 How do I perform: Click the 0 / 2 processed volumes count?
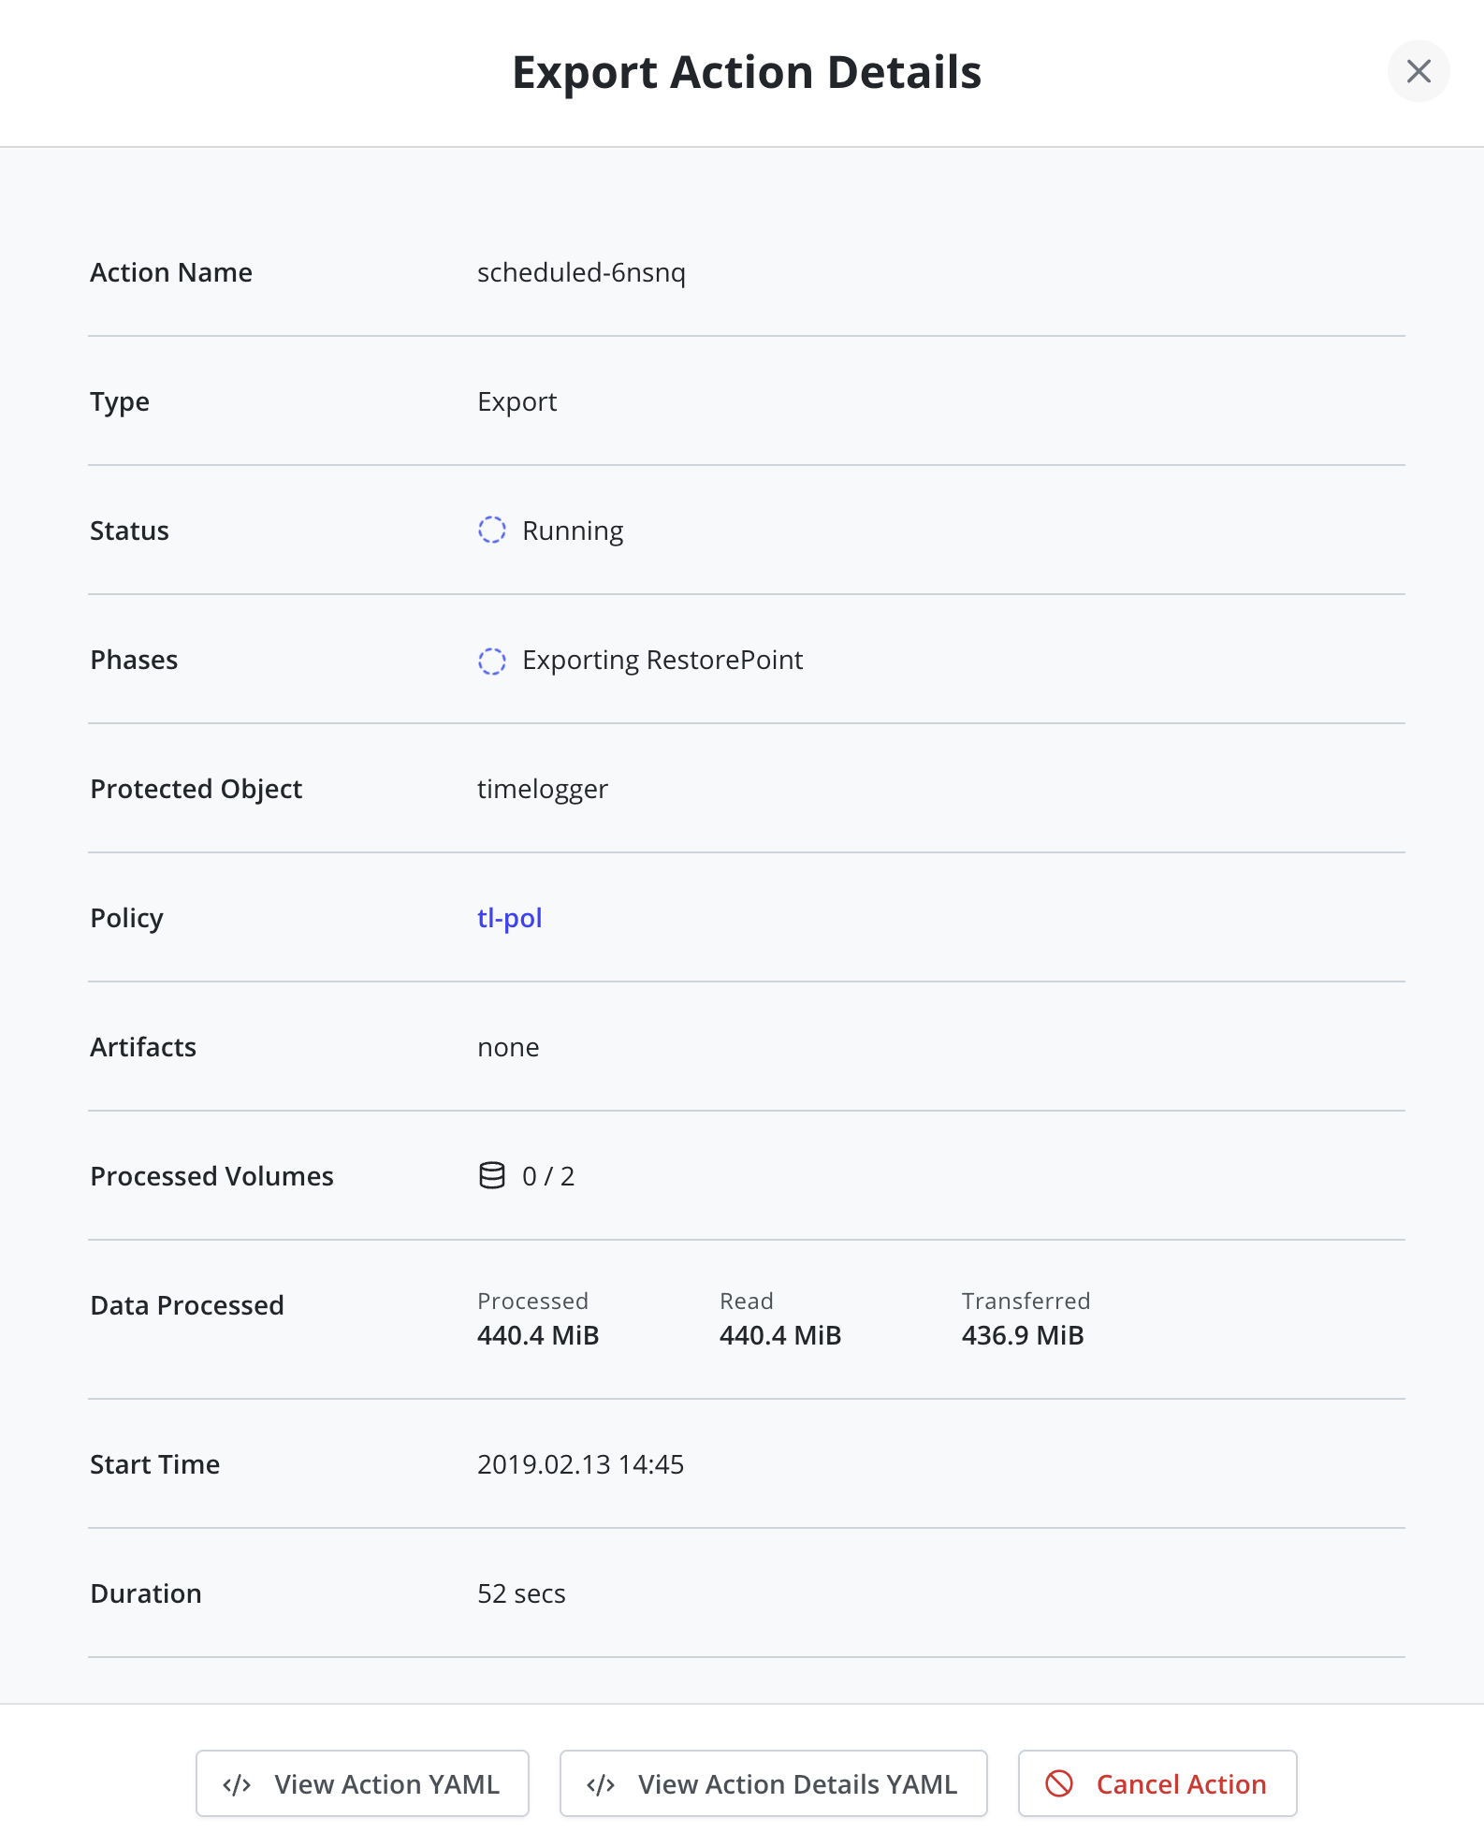pyautogui.click(x=548, y=1176)
